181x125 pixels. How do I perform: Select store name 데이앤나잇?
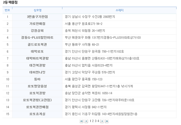pyautogui.click(x=37, y=72)
